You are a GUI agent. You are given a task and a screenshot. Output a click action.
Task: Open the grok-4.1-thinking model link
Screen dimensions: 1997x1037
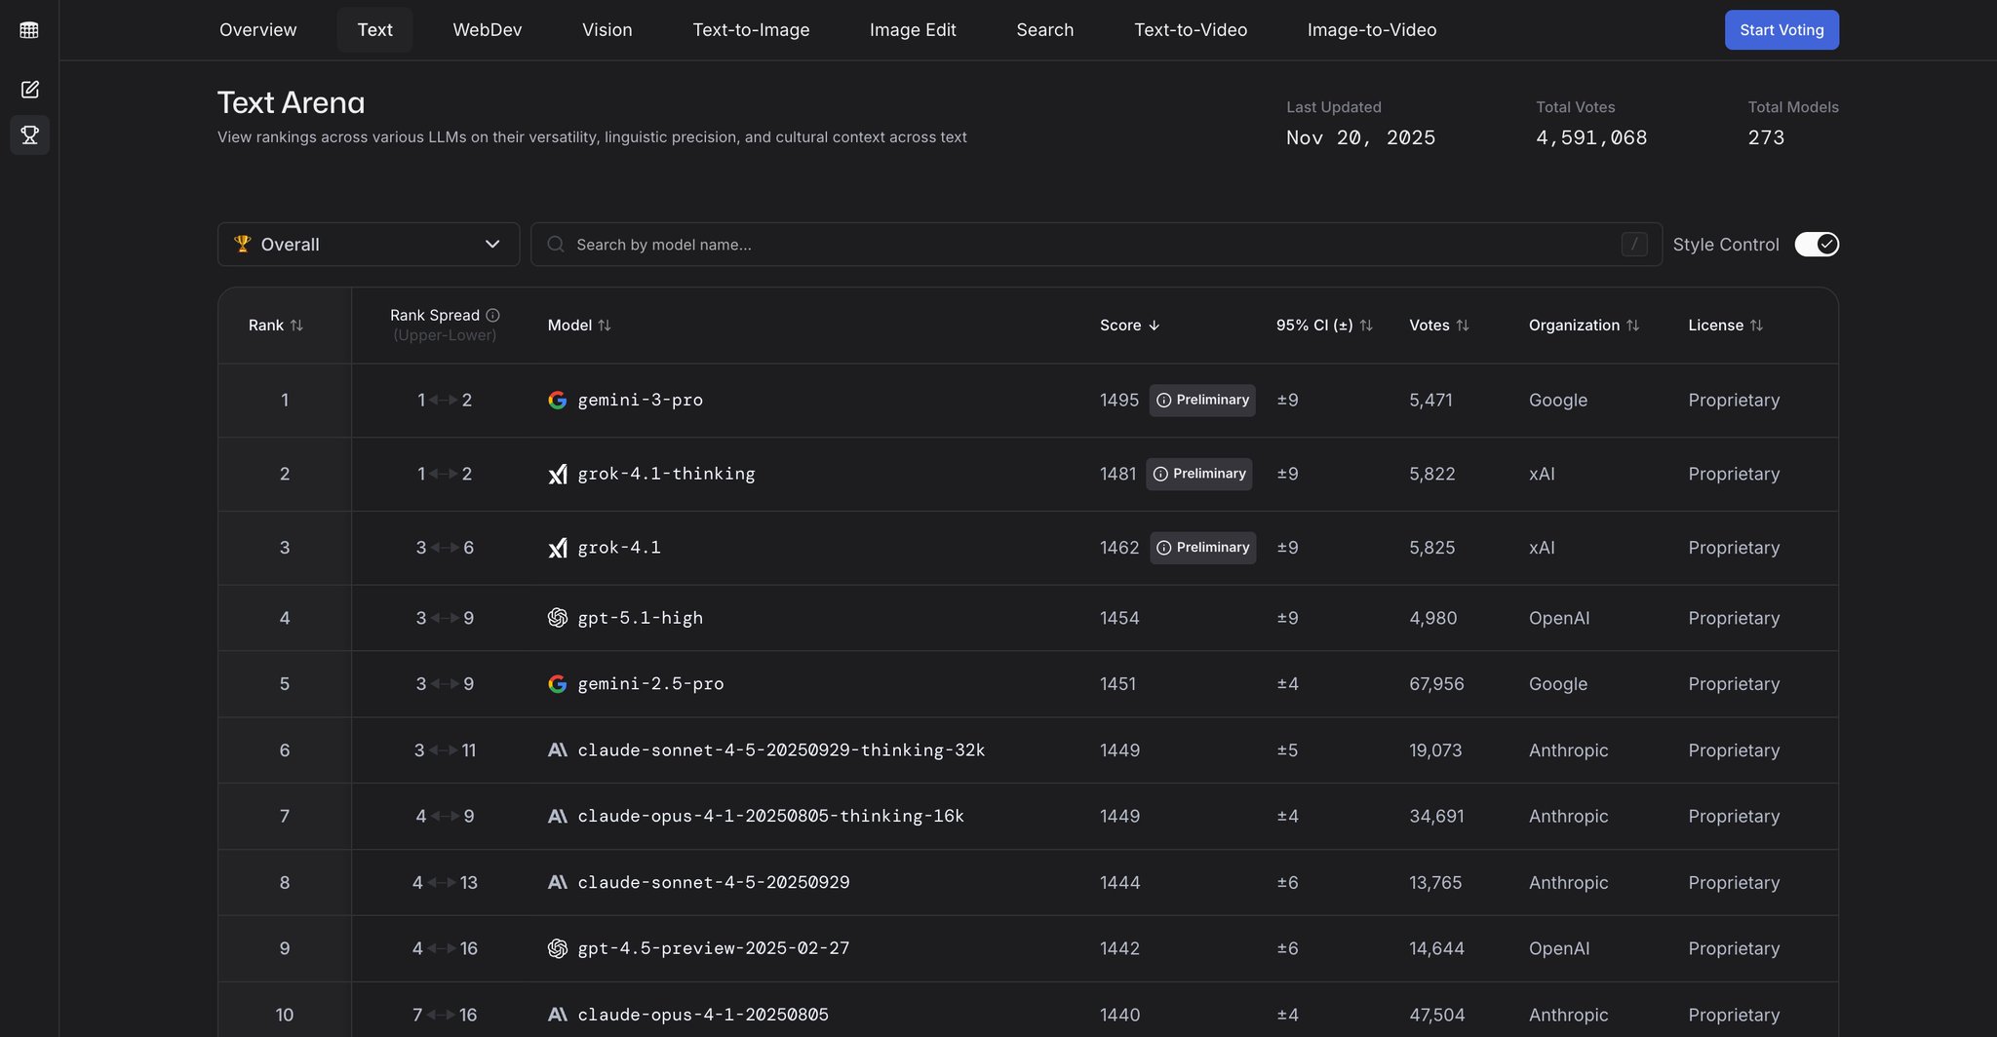(666, 475)
